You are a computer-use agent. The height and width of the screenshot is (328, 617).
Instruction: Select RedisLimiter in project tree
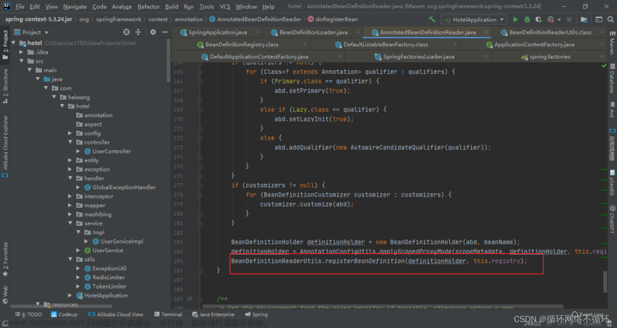pyautogui.click(x=108, y=277)
